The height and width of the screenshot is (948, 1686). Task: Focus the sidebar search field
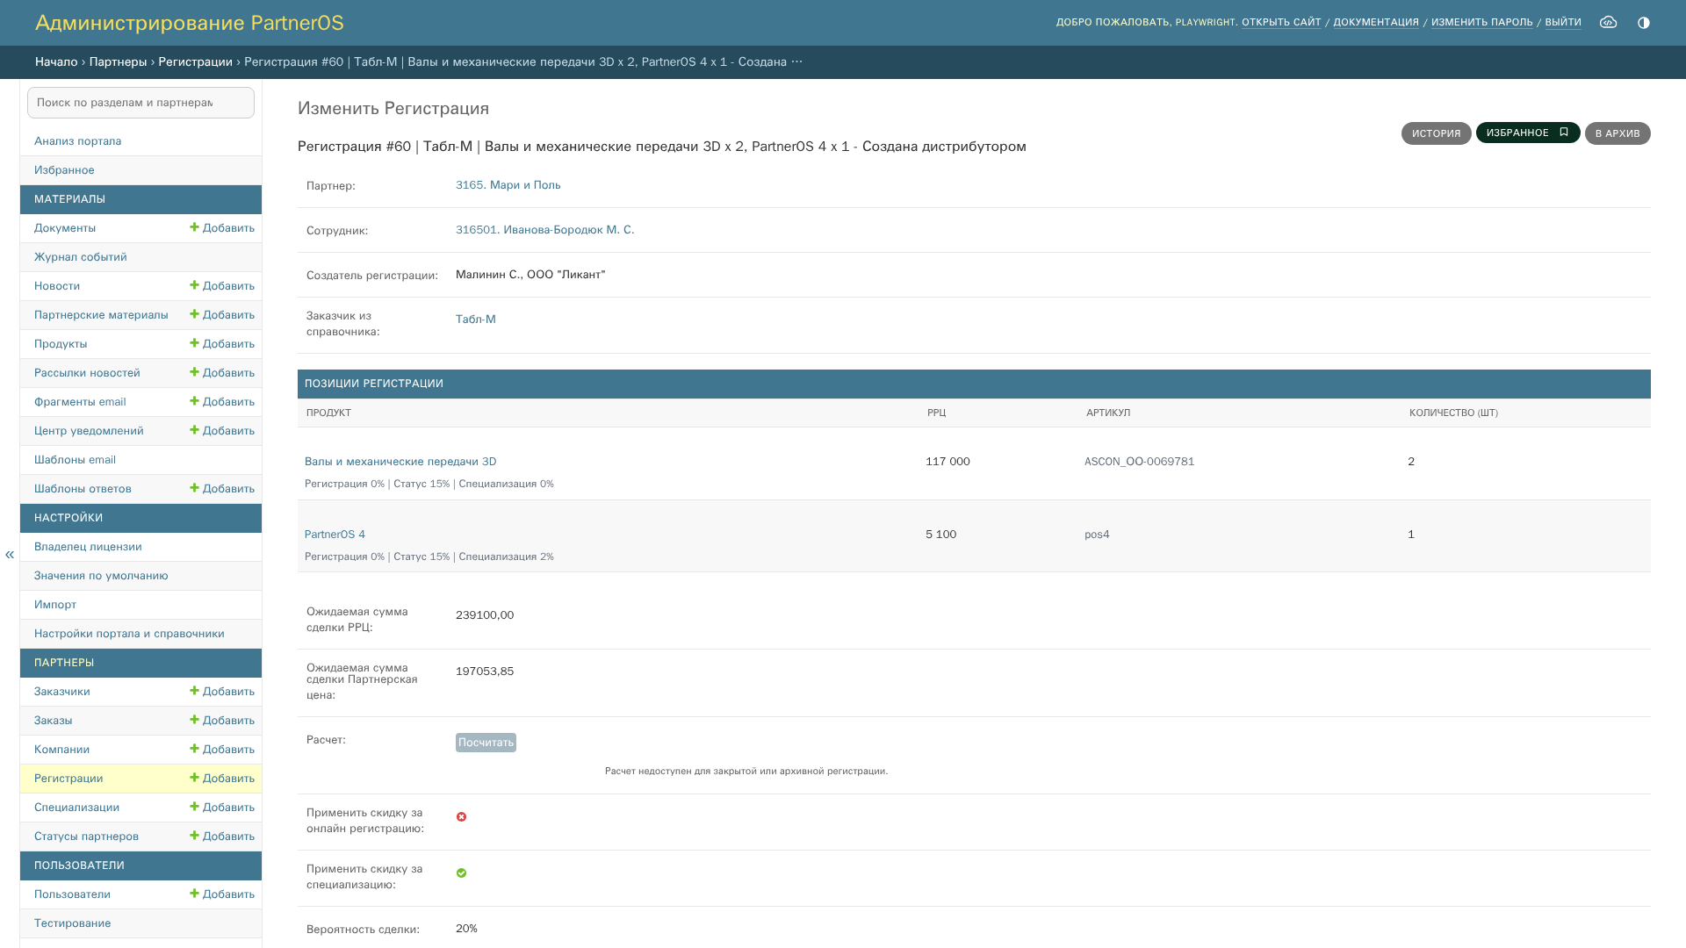(140, 103)
